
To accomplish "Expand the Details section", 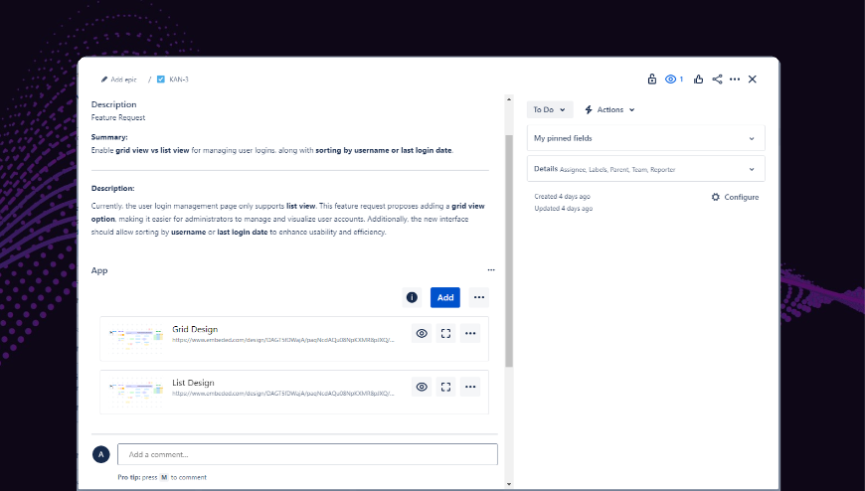I will (645, 169).
